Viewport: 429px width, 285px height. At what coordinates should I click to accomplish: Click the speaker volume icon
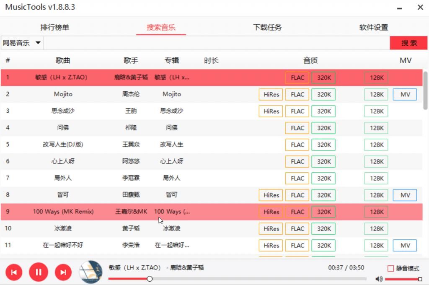click(379, 278)
